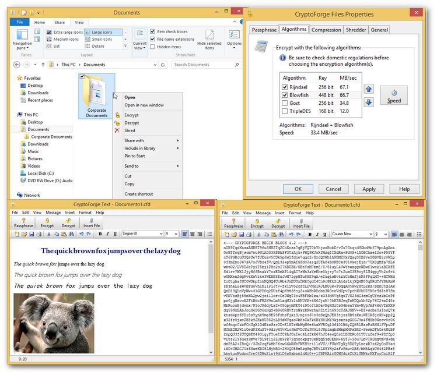This screenshot has height=375, width=437.
Task: Click Undo arrow in left Text window
Action: click(81, 234)
